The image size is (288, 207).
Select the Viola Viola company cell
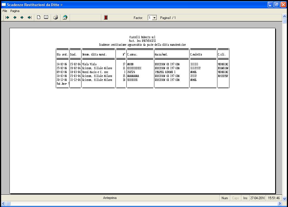click(89, 64)
